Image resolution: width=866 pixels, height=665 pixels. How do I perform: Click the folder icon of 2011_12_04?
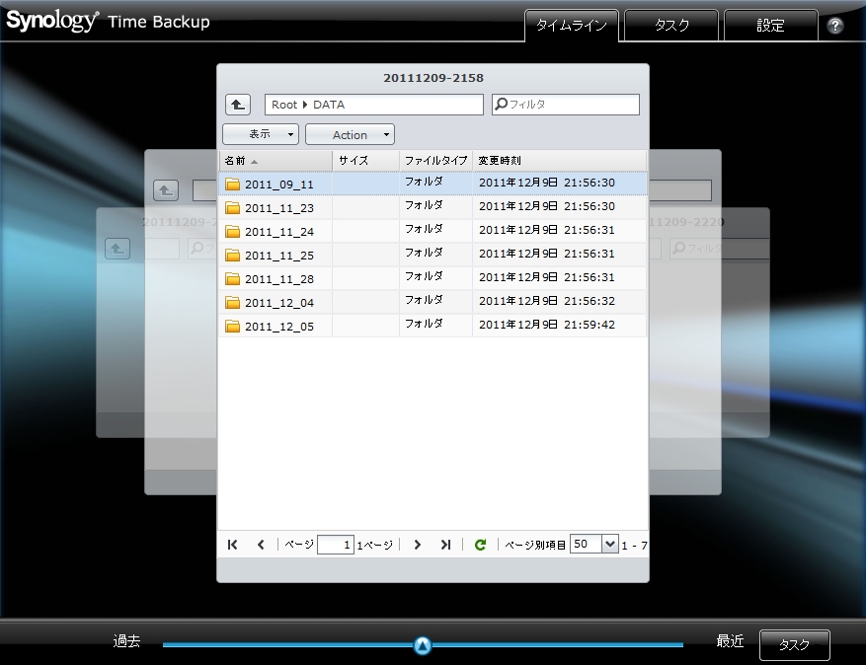(x=233, y=303)
